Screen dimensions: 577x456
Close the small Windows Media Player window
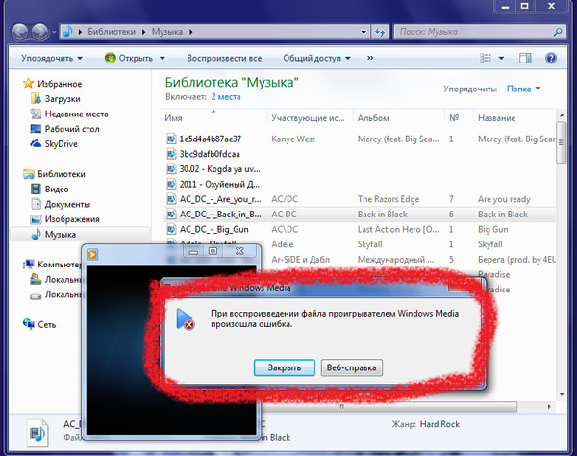239,251
